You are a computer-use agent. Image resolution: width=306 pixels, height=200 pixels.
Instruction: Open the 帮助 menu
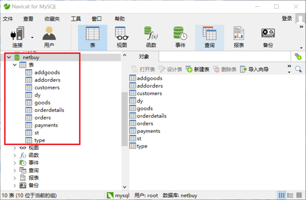120,19
